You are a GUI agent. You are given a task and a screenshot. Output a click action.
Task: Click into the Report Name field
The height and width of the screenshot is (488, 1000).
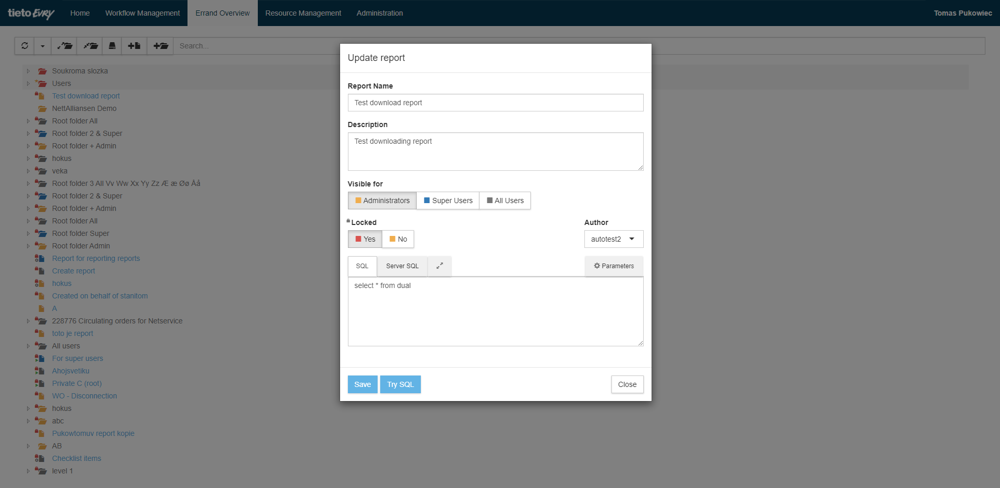tap(495, 103)
